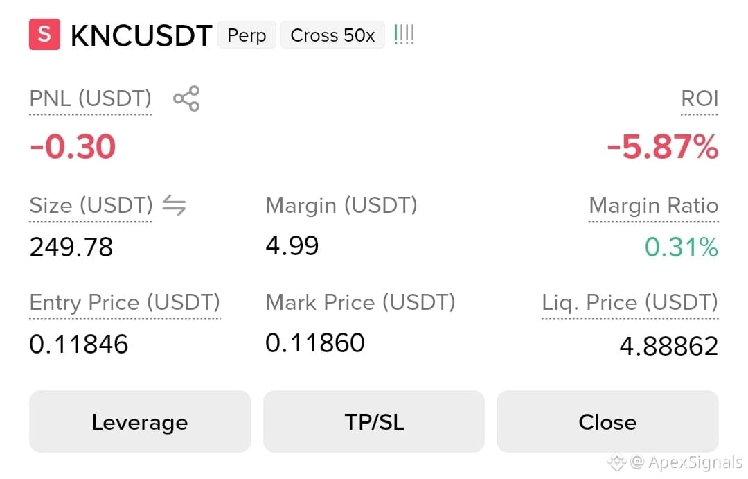Viewport: 748px width, 479px height.
Task: Click the Margin value 4.99
Action: coord(292,246)
